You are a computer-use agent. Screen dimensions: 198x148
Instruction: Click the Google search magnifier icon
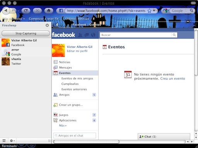[x=191, y=10]
